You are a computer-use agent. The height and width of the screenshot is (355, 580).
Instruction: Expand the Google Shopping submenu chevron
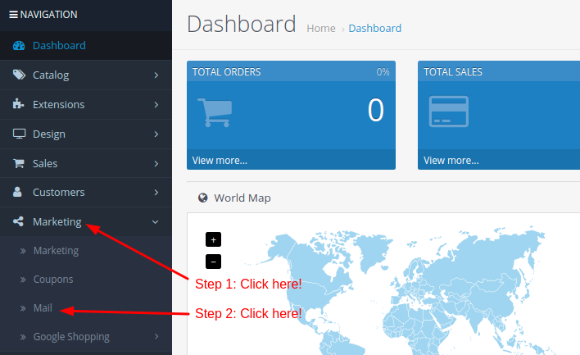(x=156, y=336)
